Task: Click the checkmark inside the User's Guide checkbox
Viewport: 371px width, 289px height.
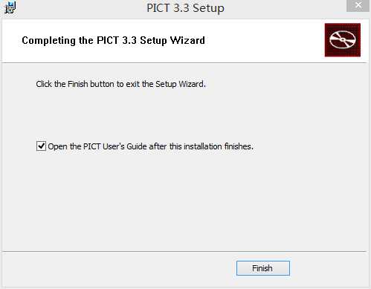Action: [41, 146]
